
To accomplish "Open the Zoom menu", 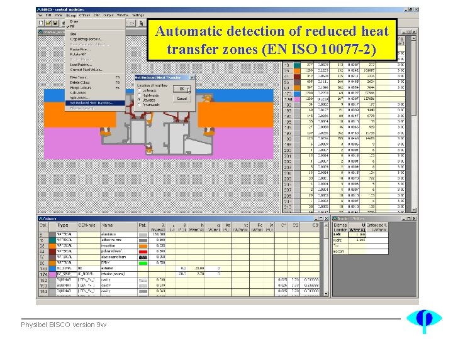I will pyautogui.click(x=59, y=15).
